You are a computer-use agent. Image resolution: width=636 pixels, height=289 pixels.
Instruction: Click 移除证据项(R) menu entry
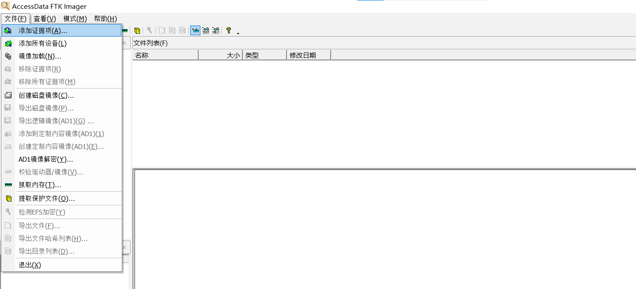point(61,69)
